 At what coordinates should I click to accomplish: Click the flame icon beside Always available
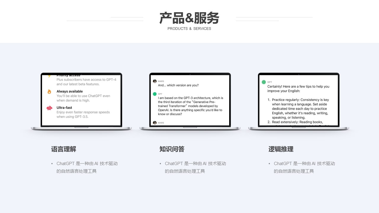click(x=49, y=92)
